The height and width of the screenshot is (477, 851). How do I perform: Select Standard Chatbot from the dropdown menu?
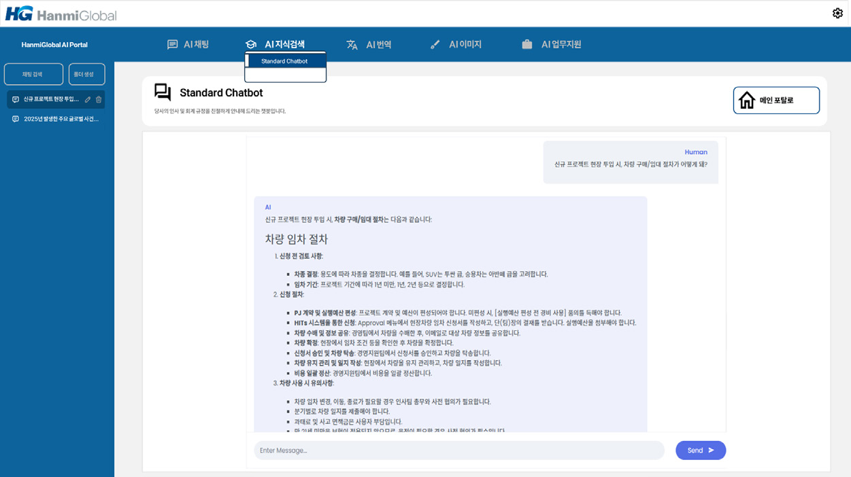click(x=284, y=61)
